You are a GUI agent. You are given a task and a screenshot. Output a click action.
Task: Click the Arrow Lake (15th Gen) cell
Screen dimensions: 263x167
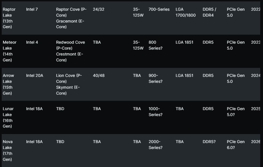(8, 84)
